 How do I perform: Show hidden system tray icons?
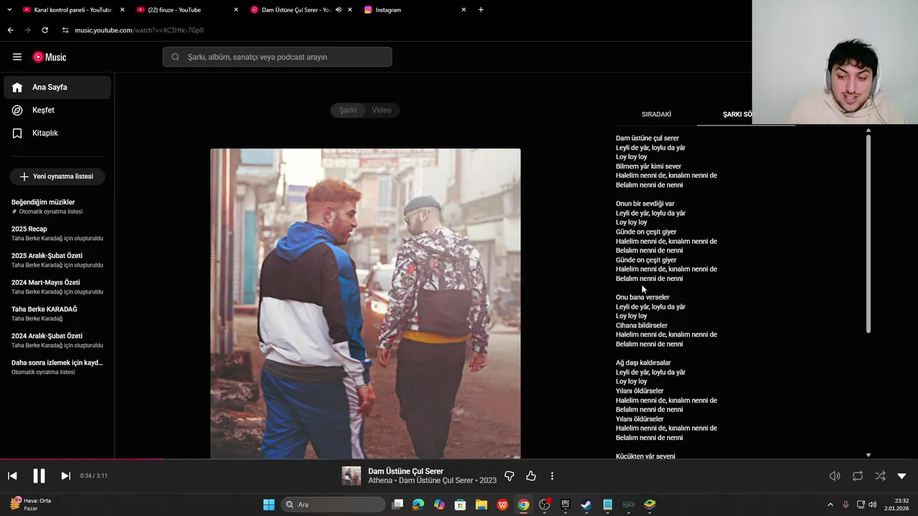831,505
